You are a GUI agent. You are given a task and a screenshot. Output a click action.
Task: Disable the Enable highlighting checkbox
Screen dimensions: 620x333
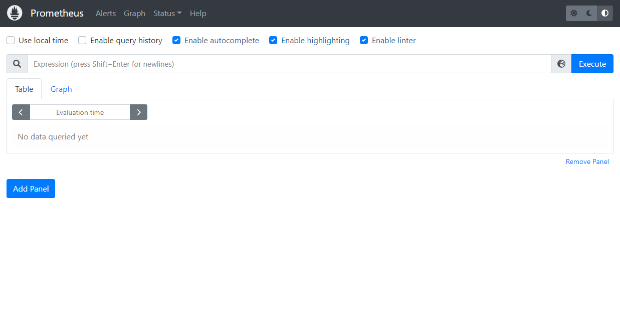point(273,40)
